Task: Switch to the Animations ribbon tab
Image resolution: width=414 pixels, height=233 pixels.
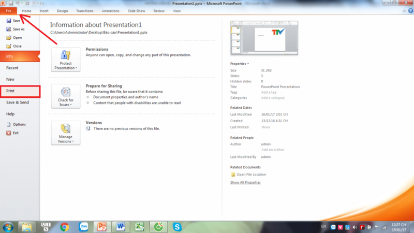Action: [x=110, y=11]
